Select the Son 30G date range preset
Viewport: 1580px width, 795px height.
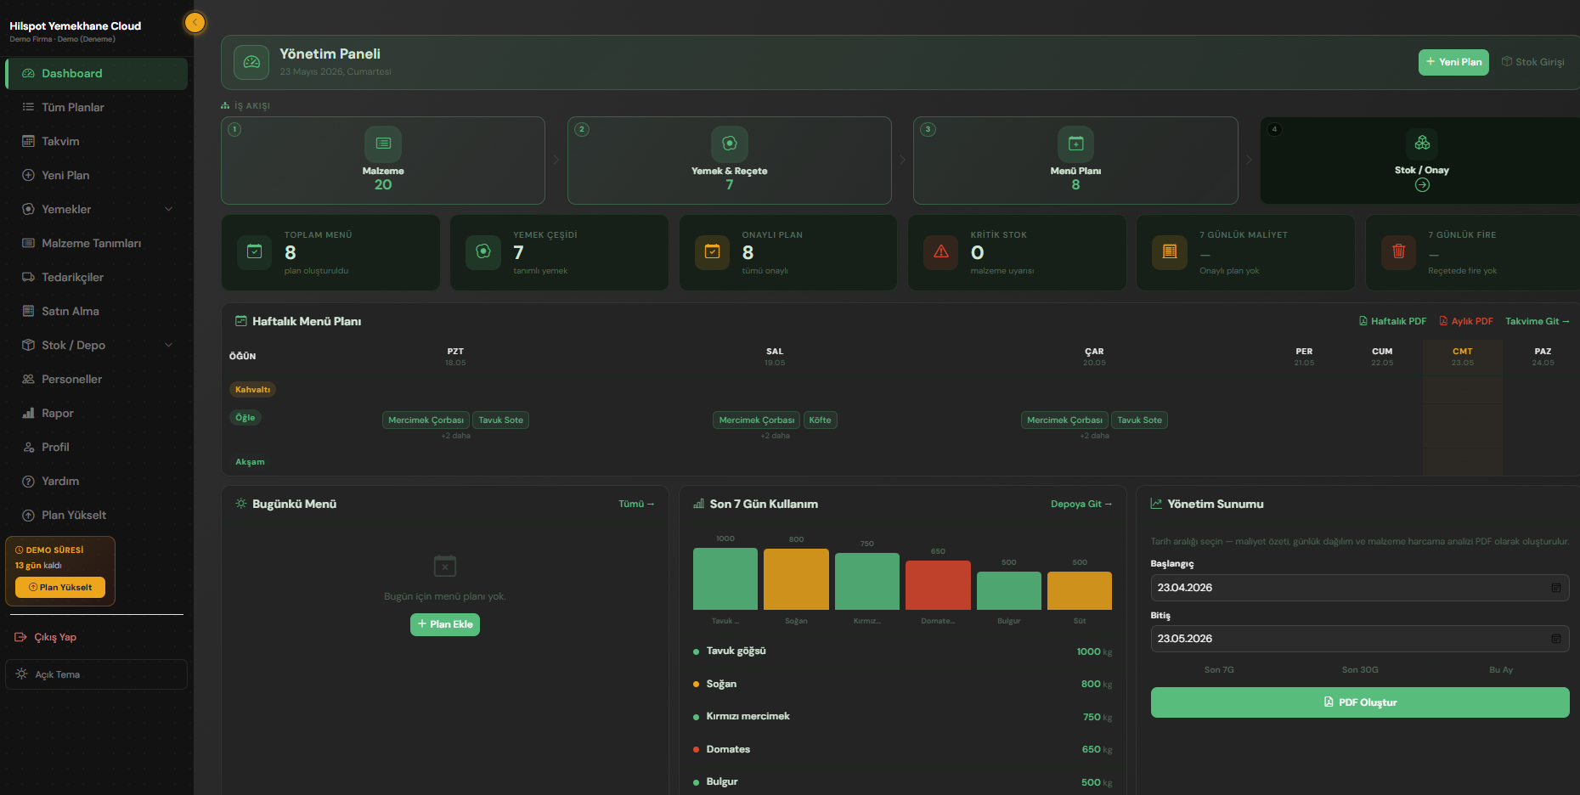[1360, 669]
